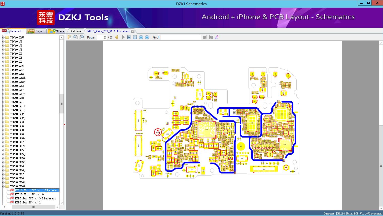This screenshot has height=216, width=383.
Task: Toggle match case search option
Action: pyautogui.click(x=217, y=37)
